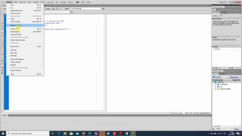Open the Değiştir menu

[36, 2]
